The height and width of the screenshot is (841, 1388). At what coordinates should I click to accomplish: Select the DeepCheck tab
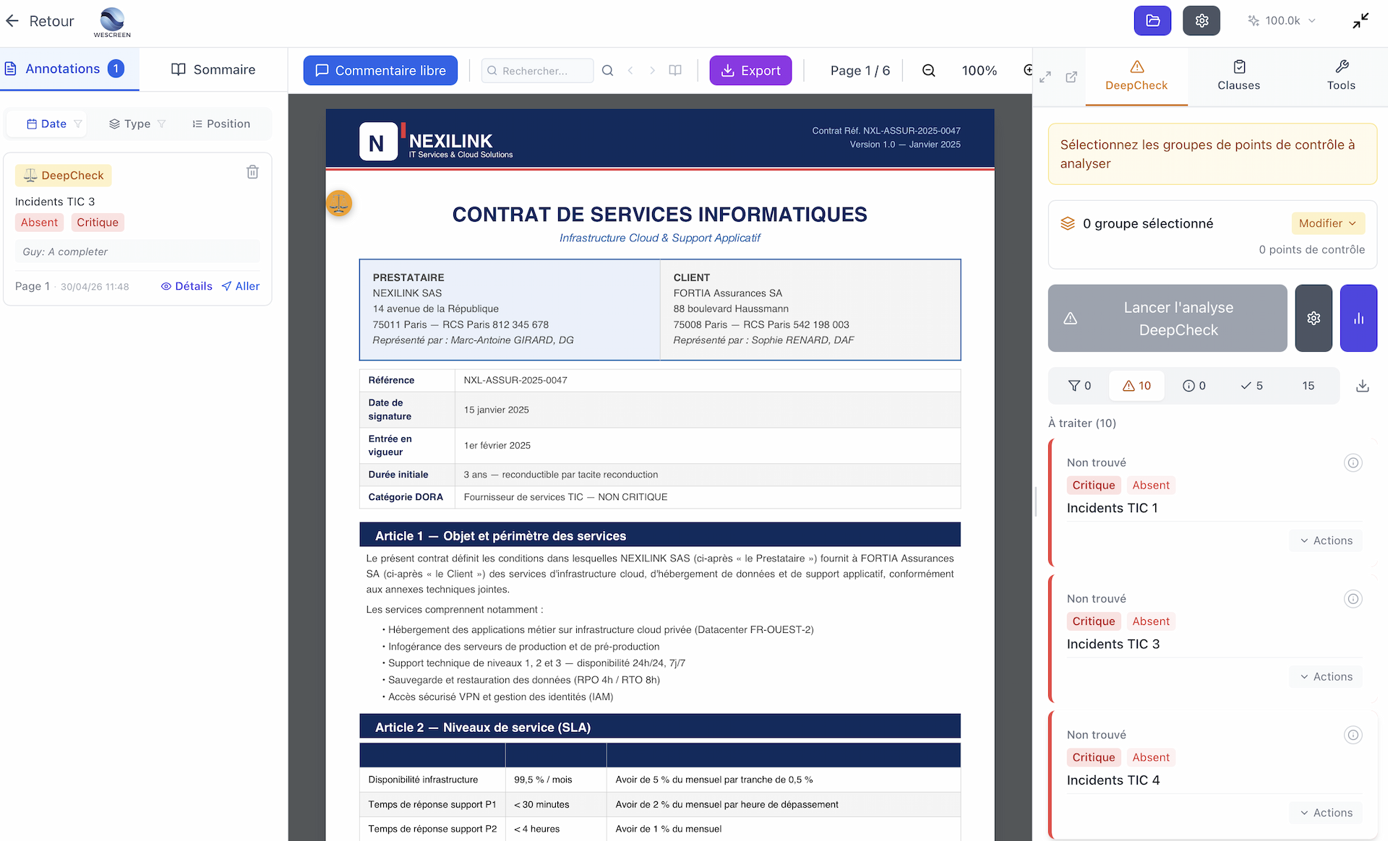(x=1136, y=77)
